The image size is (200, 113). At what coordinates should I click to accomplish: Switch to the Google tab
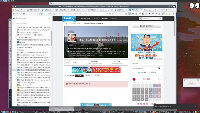(x=150, y=10)
